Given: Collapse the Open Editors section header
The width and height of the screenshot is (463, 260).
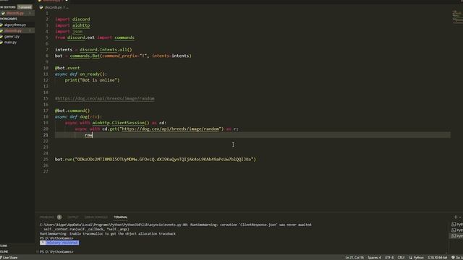Looking at the screenshot, I should click(8, 7).
